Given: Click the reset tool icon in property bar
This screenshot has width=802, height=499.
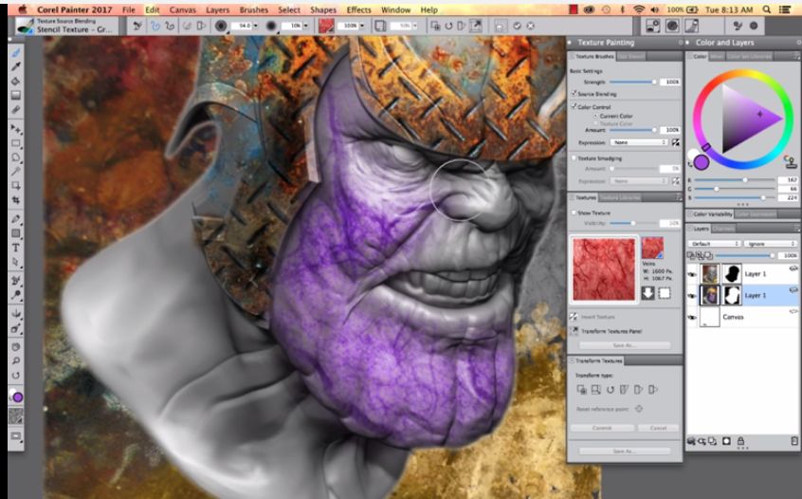Looking at the screenshot, I should click(x=137, y=26).
